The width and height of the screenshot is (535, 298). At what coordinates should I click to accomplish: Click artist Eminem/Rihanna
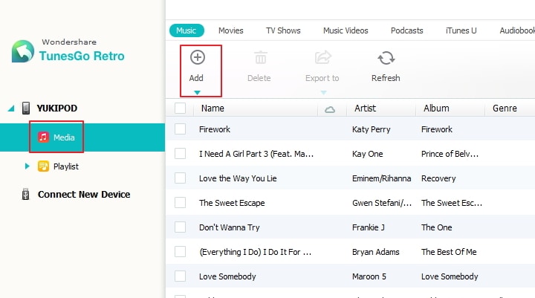[x=381, y=178]
